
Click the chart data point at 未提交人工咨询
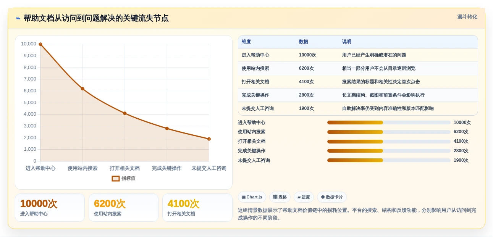tap(209, 139)
